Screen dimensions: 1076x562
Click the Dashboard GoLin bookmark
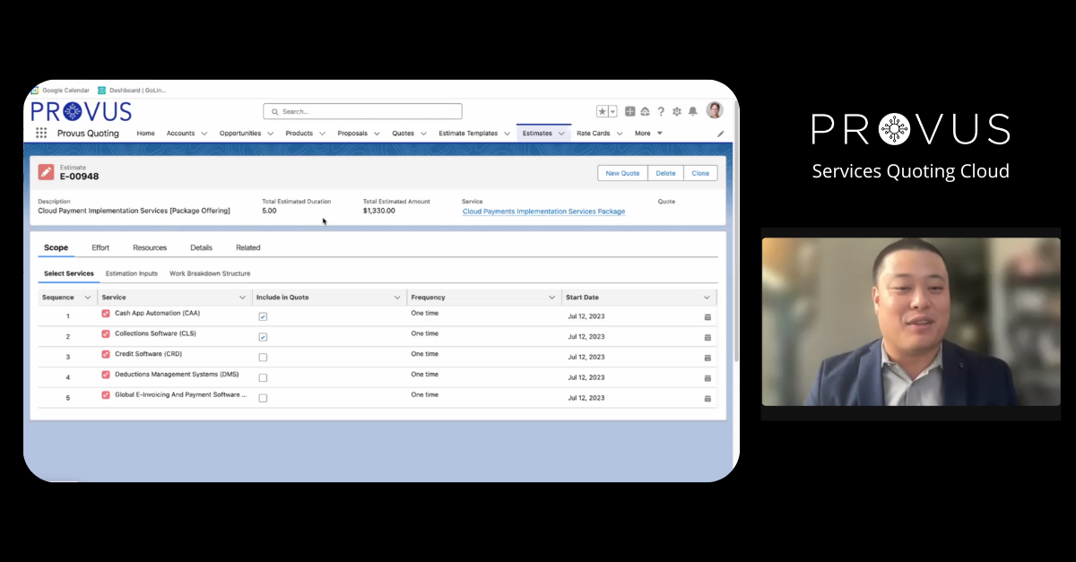[132, 91]
